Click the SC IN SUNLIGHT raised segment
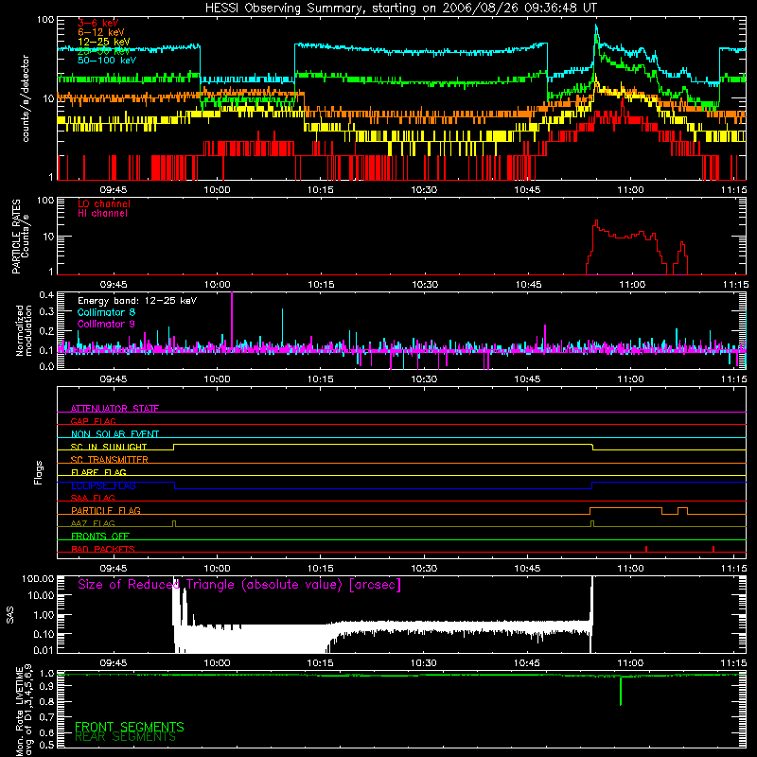 [x=383, y=444]
